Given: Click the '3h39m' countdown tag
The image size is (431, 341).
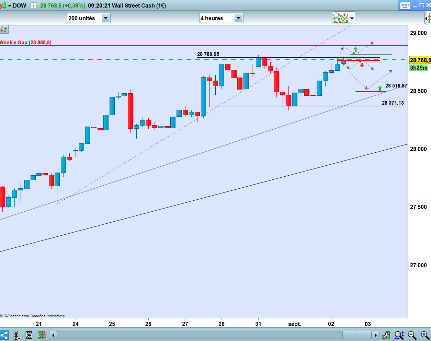Looking at the screenshot, I should pyautogui.click(x=419, y=68).
